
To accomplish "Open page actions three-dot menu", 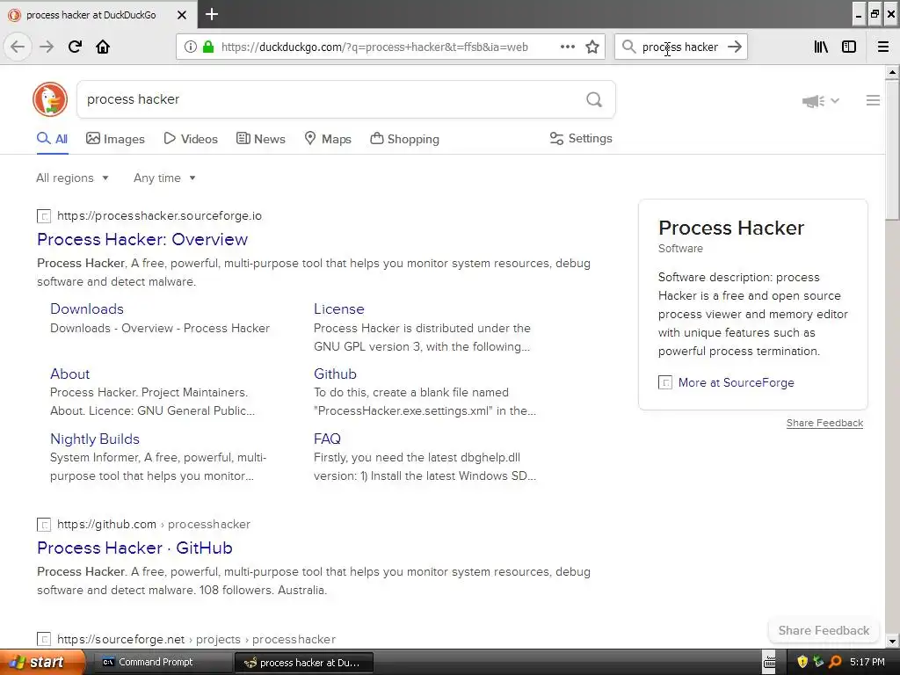I will point(567,47).
